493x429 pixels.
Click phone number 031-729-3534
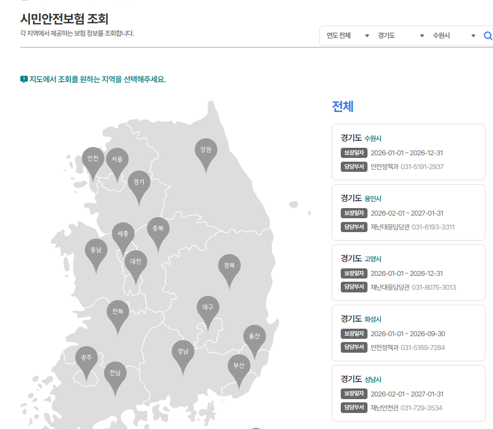click(x=421, y=408)
